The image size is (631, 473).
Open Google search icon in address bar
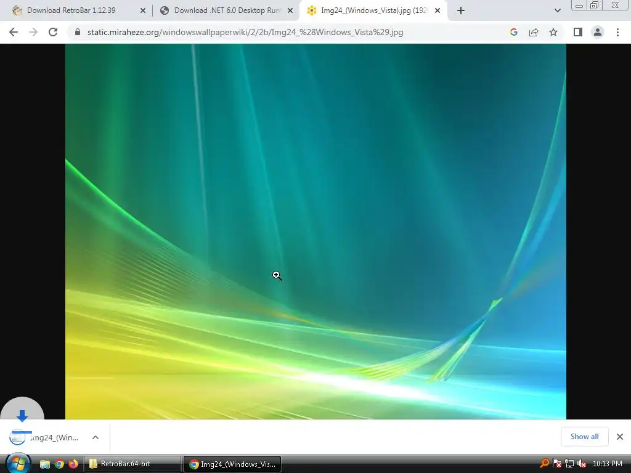coord(513,32)
